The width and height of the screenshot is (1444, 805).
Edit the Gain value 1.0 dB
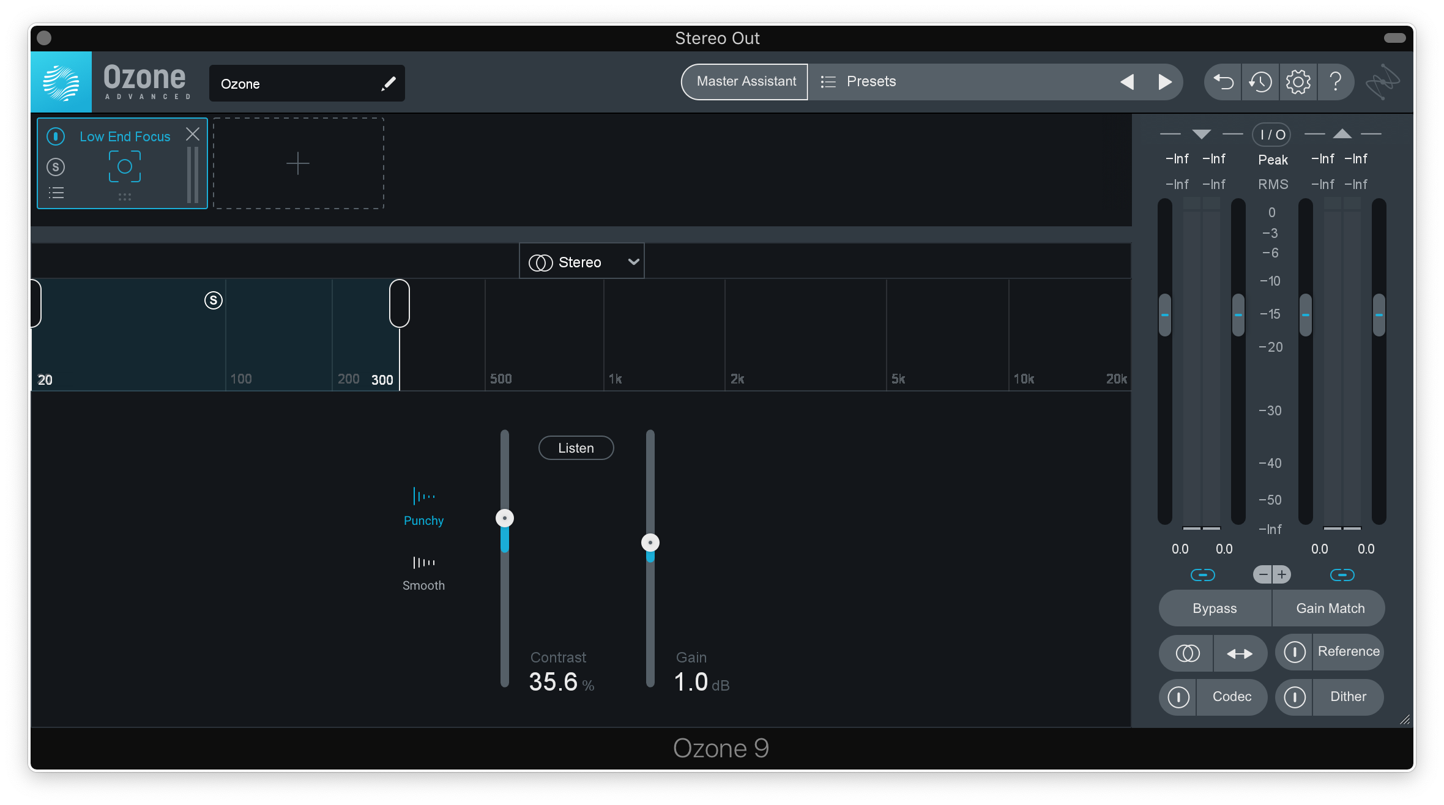pyautogui.click(x=691, y=682)
